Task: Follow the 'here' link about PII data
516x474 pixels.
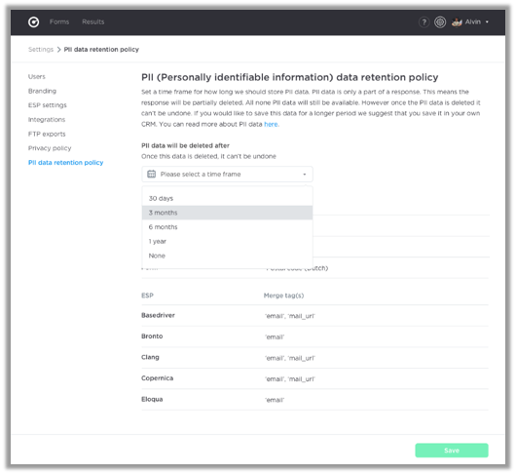Action: coord(271,124)
